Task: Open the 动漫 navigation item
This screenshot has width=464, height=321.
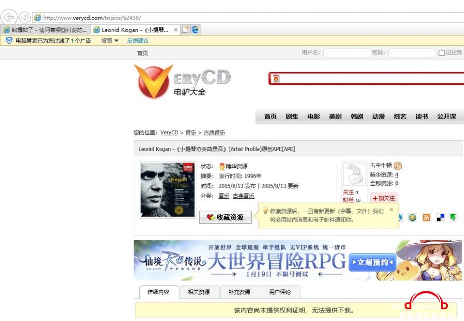Action: click(378, 116)
